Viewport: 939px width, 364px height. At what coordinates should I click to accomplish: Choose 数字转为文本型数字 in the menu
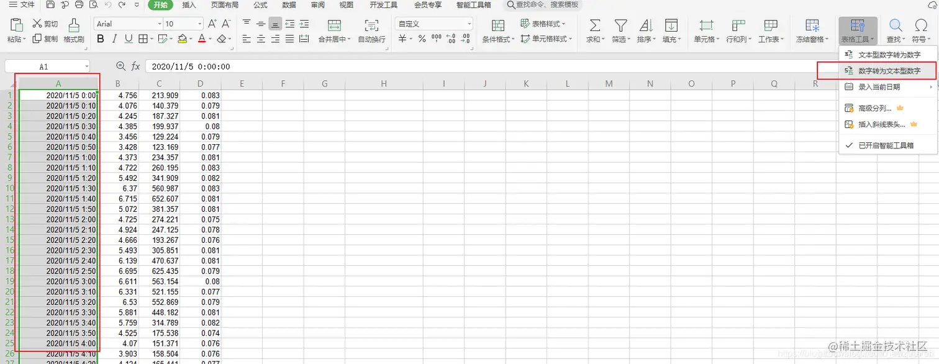pos(887,71)
